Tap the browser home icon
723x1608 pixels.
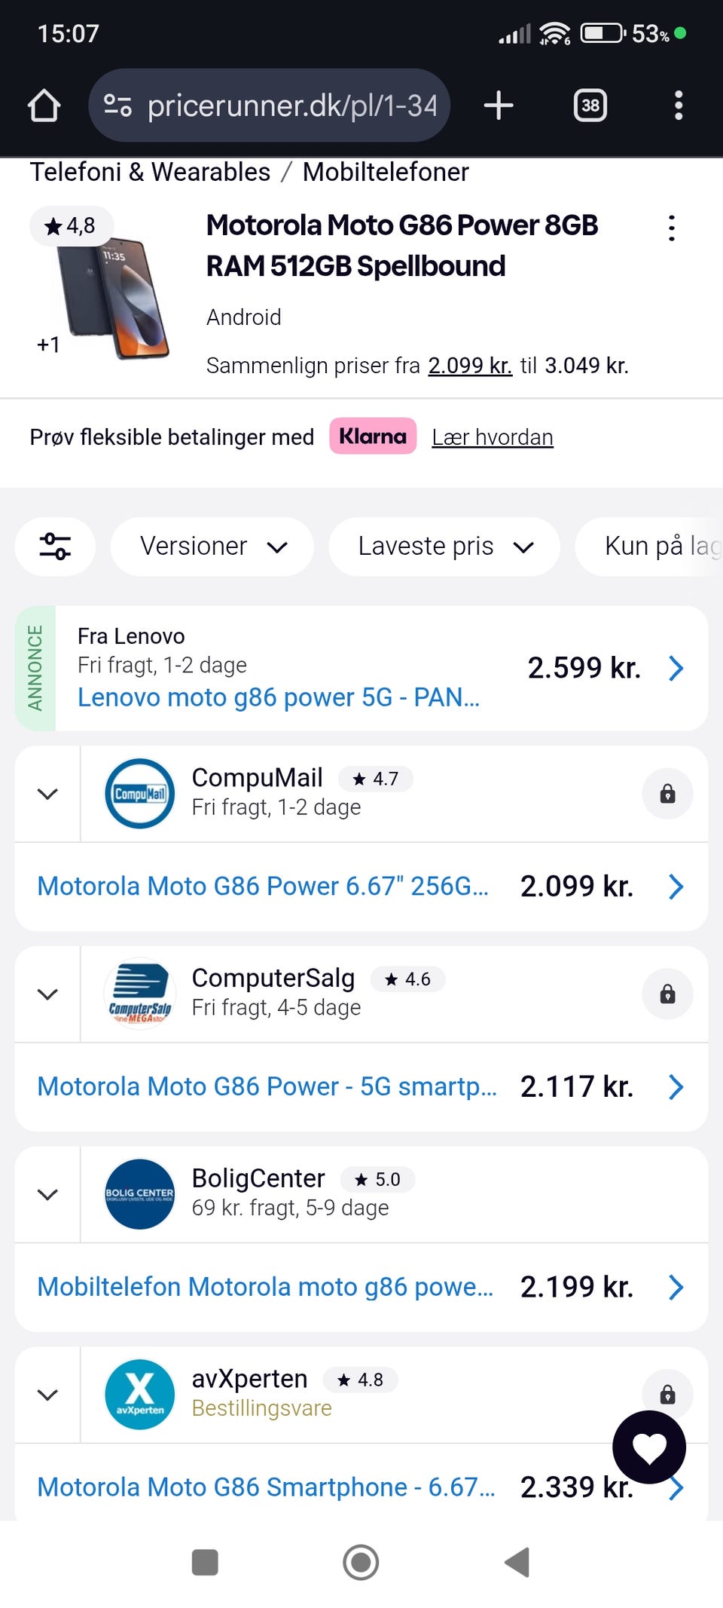tap(44, 106)
